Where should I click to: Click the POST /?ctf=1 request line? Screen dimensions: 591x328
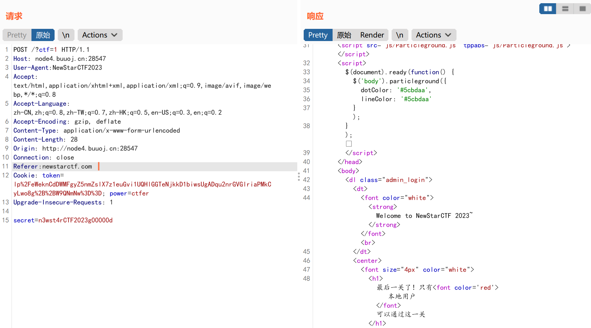(51, 50)
